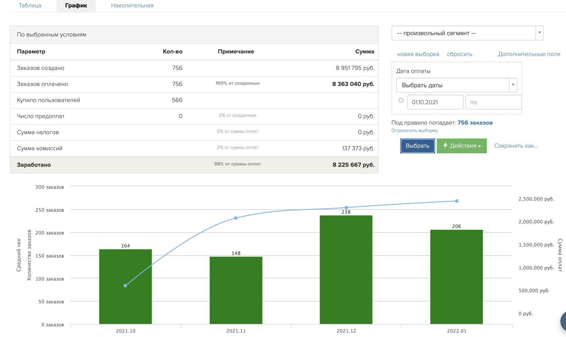Click the новая выборка link
566x337 pixels.
tap(418, 54)
